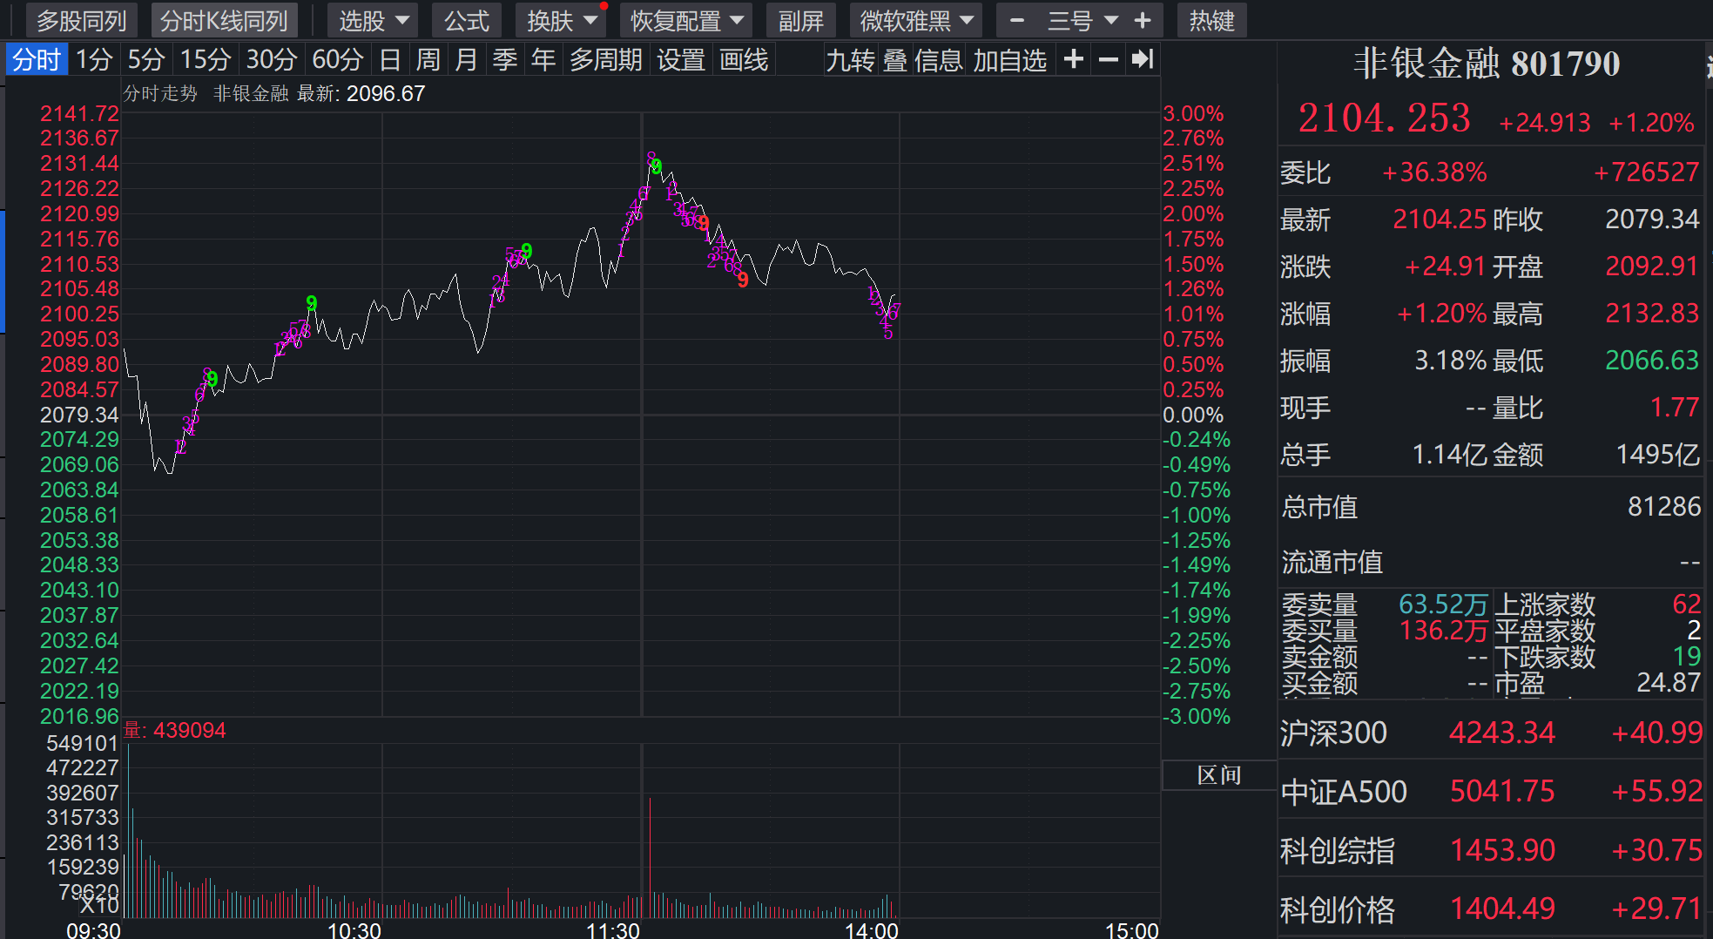The height and width of the screenshot is (939, 1713).
Task: Open the 中证A500 index row
Action: (x=1490, y=791)
